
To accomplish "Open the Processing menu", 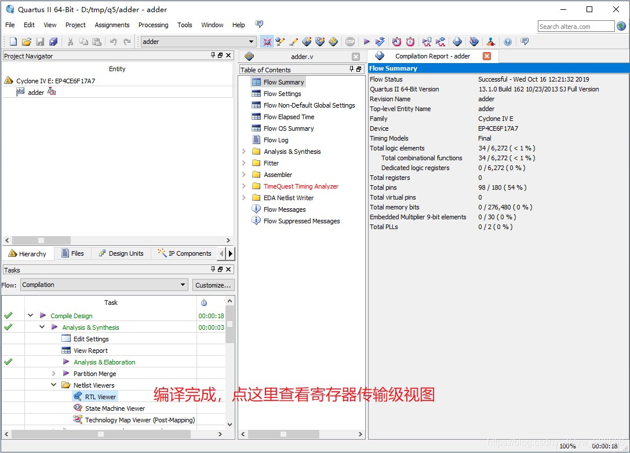I will pos(154,25).
